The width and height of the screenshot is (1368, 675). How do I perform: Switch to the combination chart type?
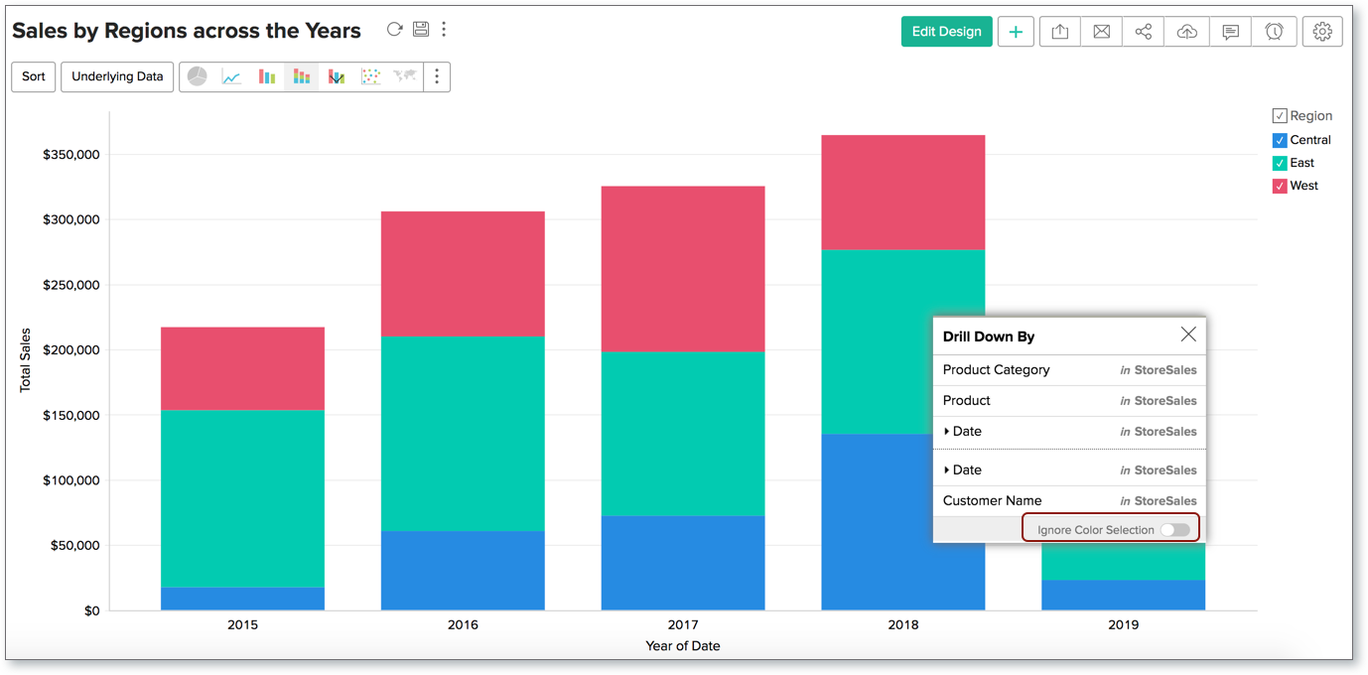[337, 76]
